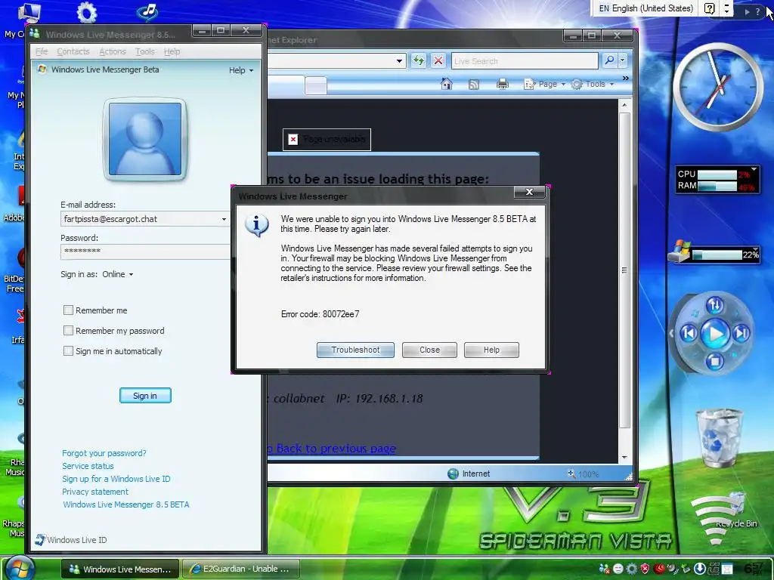Click the play button on the media widget

715,334
